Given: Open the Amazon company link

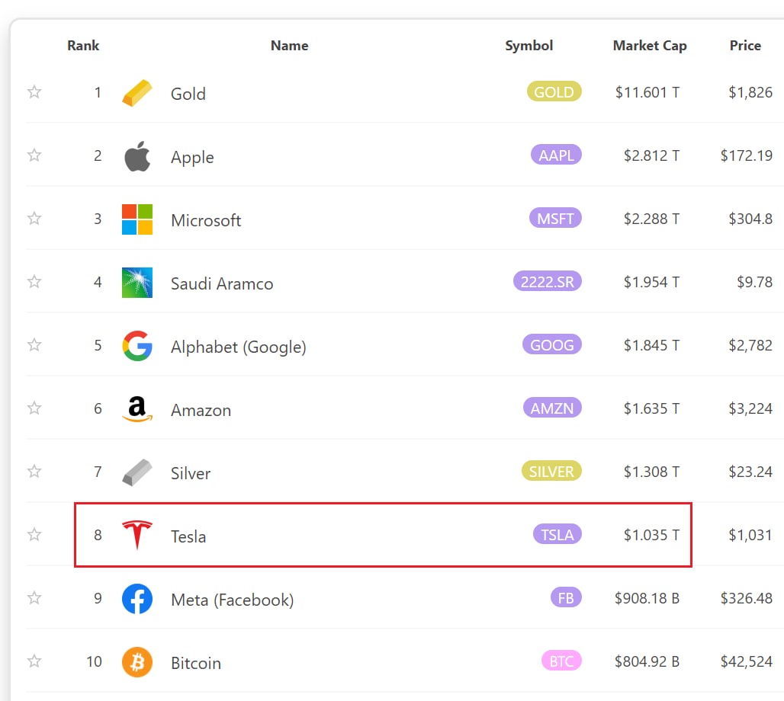Looking at the screenshot, I should click(x=201, y=410).
